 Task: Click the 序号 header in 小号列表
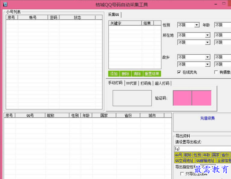(12, 18)
